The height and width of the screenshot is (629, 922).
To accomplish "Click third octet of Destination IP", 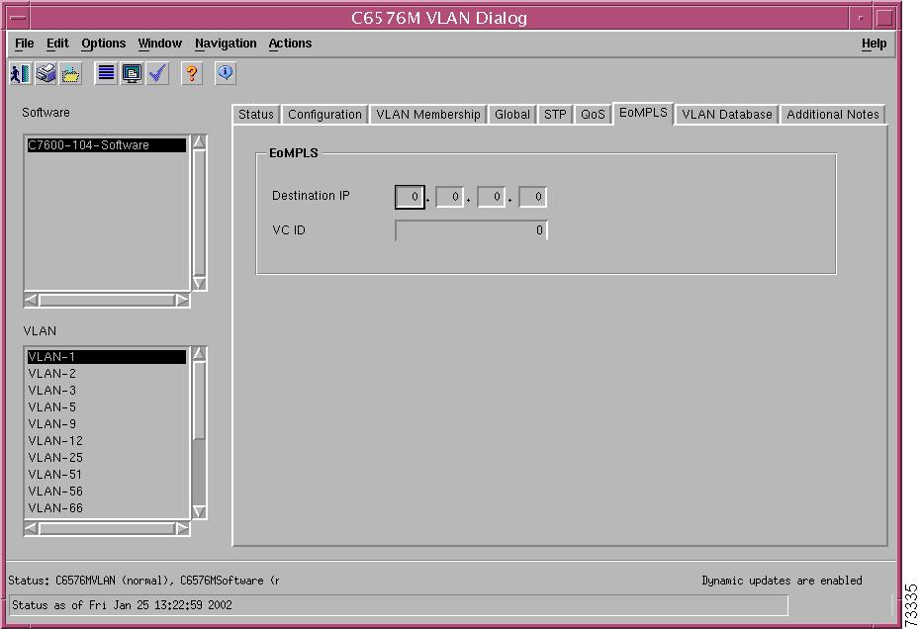I will click(x=491, y=197).
